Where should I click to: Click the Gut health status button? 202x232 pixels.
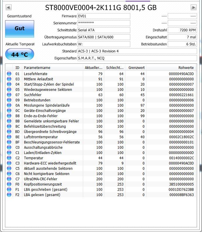(20, 29)
